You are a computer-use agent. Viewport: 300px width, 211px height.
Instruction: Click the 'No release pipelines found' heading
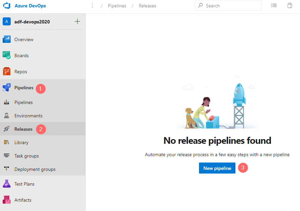[x=217, y=140]
